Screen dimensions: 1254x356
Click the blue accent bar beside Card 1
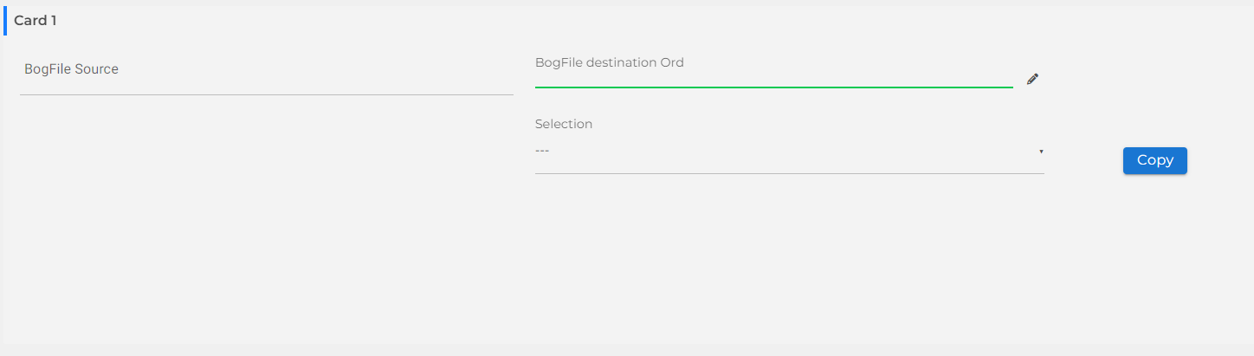pos(5,21)
